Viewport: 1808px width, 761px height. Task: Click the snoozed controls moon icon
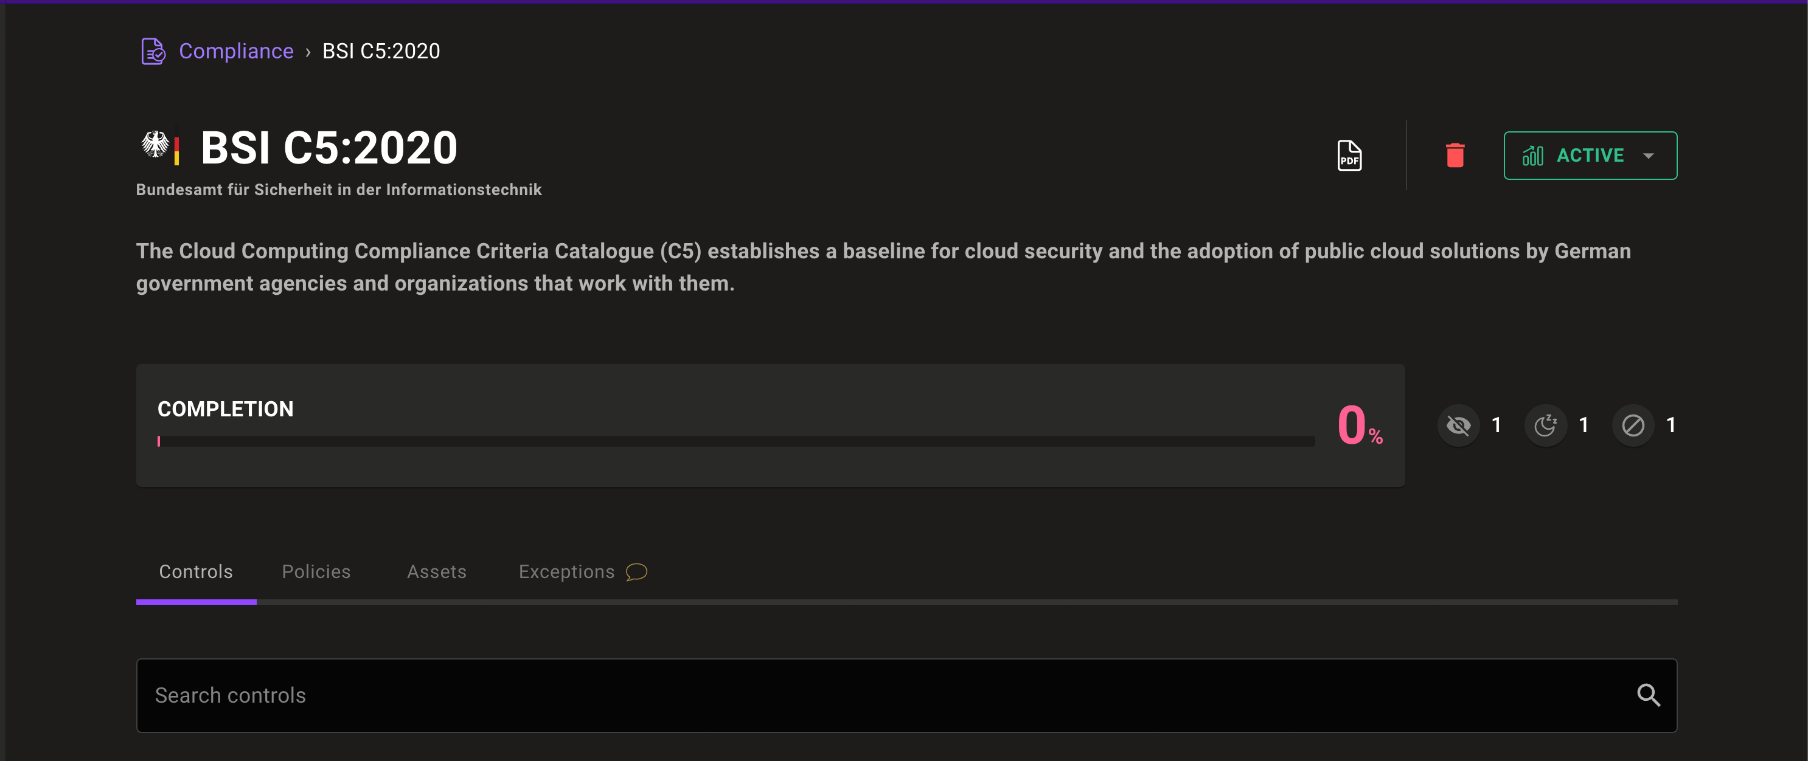[1546, 425]
